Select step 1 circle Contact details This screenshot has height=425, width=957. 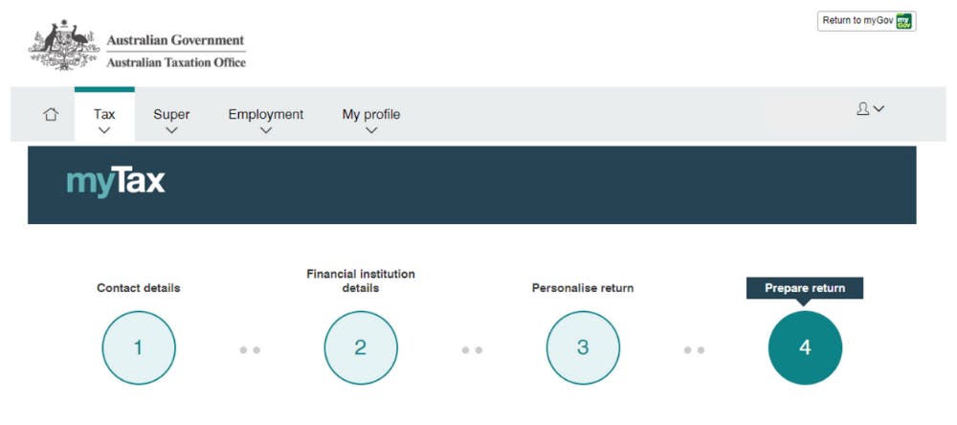pyautogui.click(x=139, y=348)
